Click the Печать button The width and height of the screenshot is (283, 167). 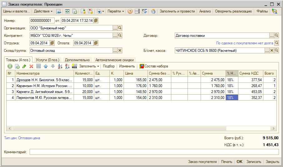[x=227, y=162]
